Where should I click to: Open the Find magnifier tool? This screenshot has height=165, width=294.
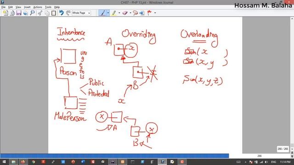(x=33, y=13)
